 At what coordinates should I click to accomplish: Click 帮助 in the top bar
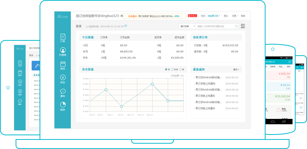[x=243, y=16]
